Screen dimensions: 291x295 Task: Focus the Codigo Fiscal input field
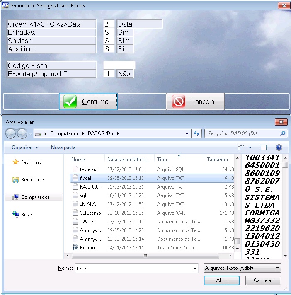click(119, 65)
